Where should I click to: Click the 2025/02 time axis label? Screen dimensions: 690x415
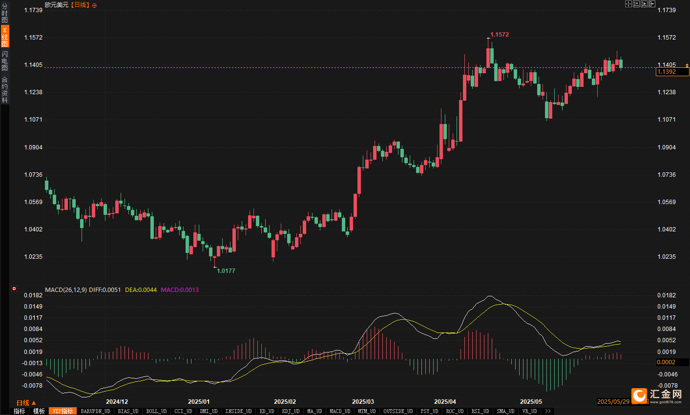[x=285, y=402]
